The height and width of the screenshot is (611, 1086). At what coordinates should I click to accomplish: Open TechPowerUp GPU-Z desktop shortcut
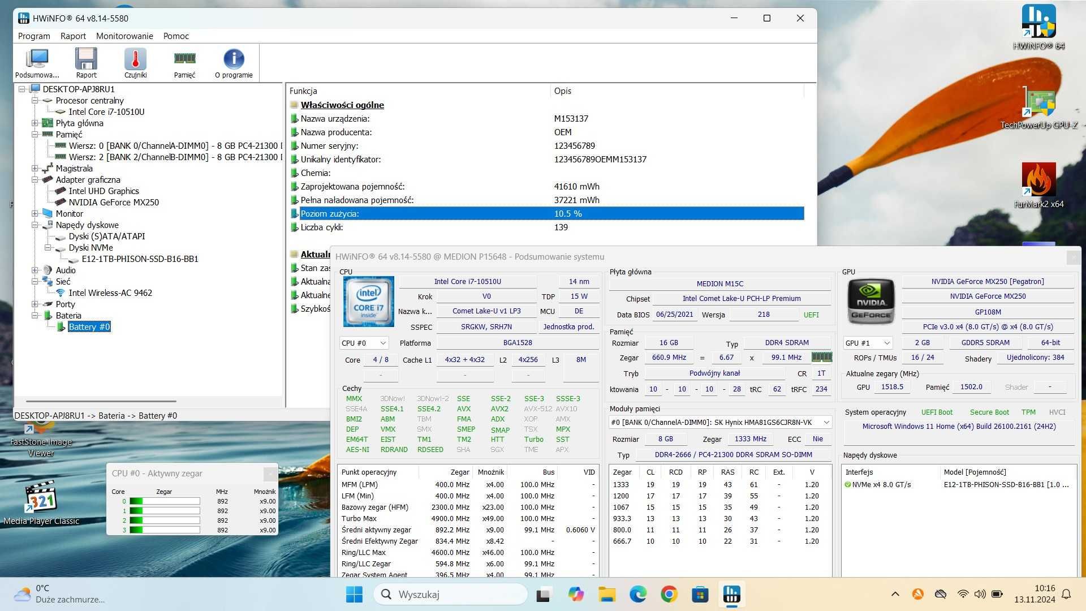coord(1038,107)
